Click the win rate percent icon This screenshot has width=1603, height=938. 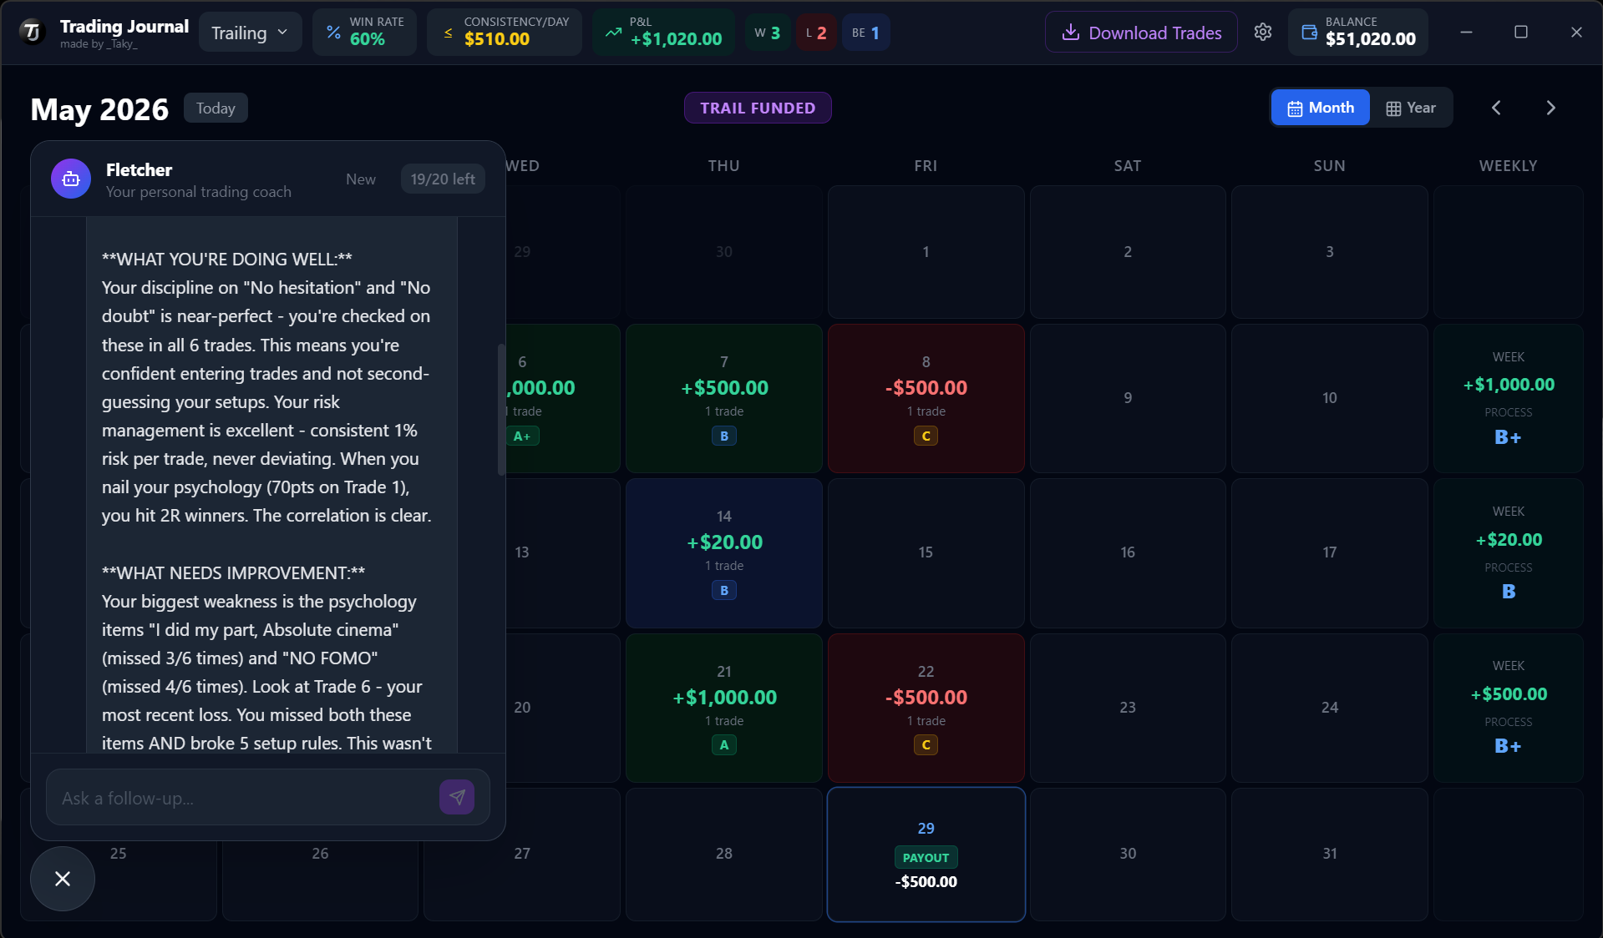[333, 33]
